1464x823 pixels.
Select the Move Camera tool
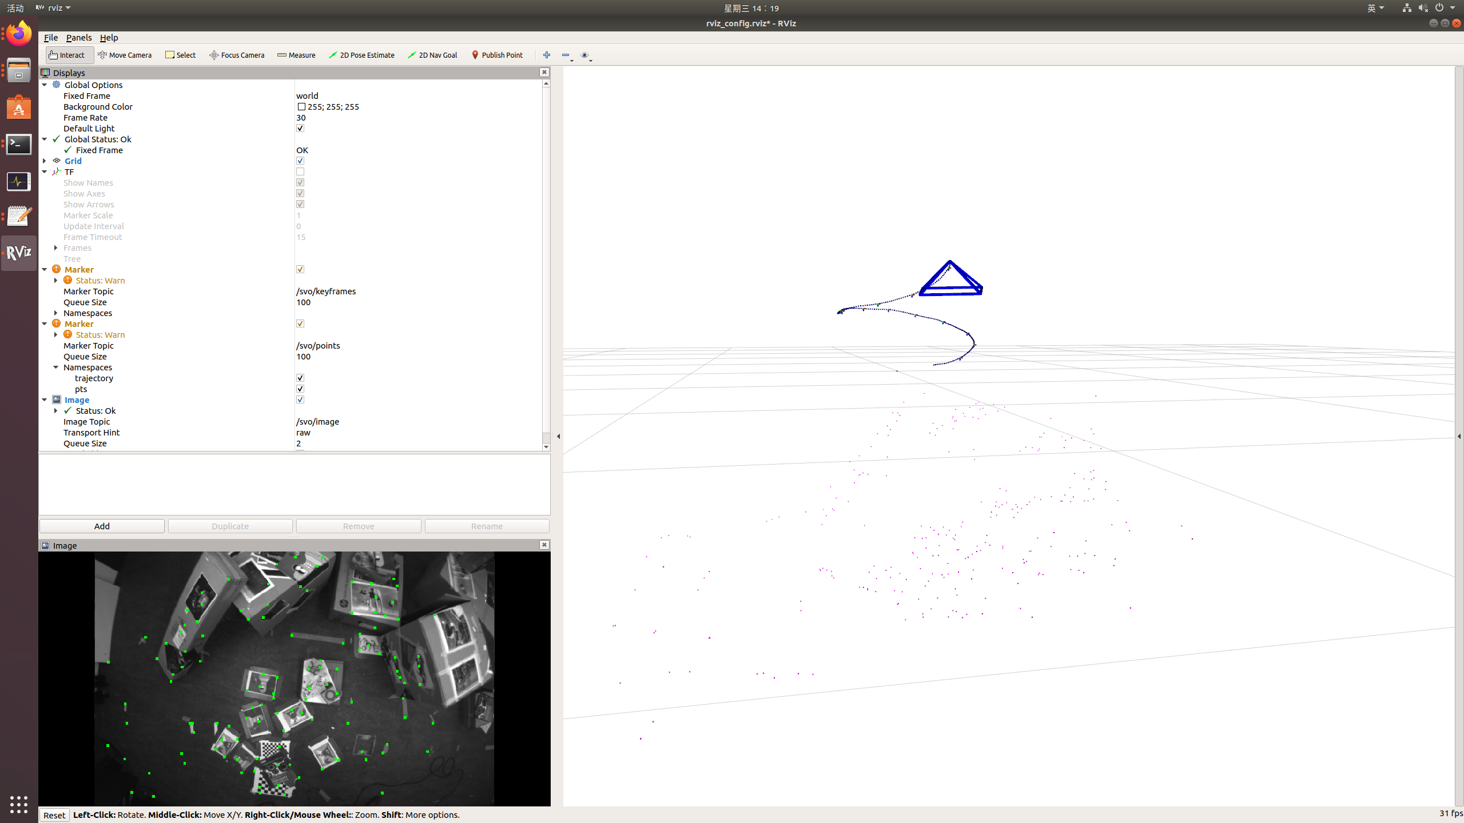[x=125, y=55]
